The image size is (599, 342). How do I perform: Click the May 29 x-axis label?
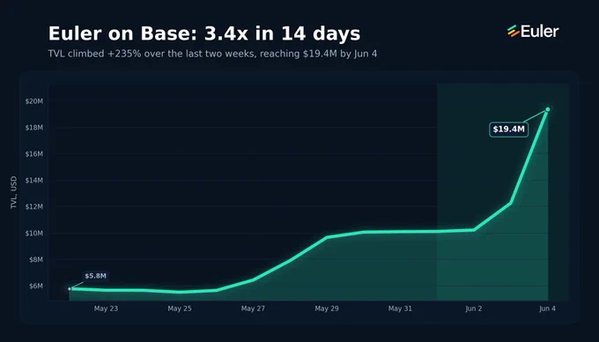pos(327,309)
